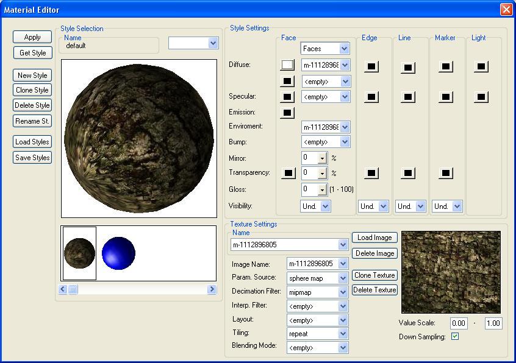The height and width of the screenshot is (363, 516).
Task: Expand the Param. Source sphere map dropdown
Action: click(x=343, y=278)
